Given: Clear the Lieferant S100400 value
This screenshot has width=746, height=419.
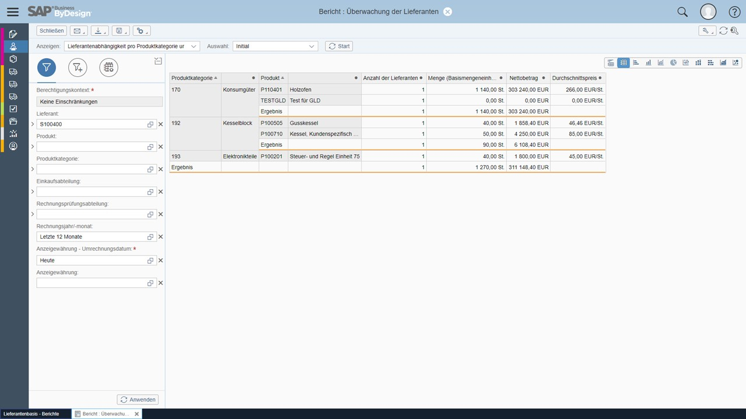Looking at the screenshot, I should [161, 125].
